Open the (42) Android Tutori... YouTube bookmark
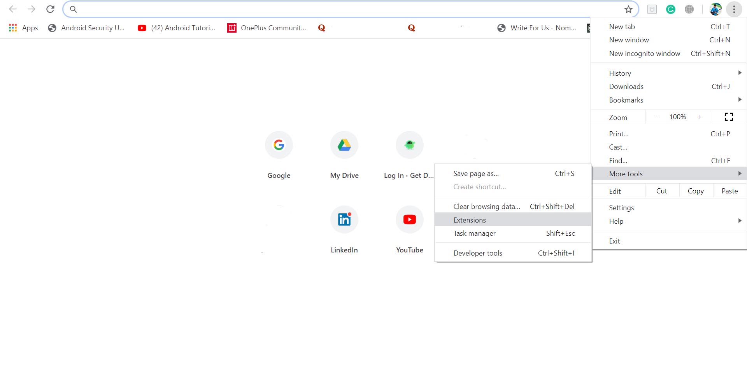Viewport: 747px width, 374px height. tap(177, 28)
